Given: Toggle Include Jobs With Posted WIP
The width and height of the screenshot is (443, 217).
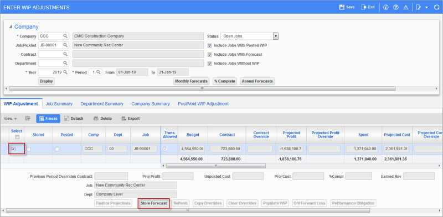Looking at the screenshot, I should 210,45.
